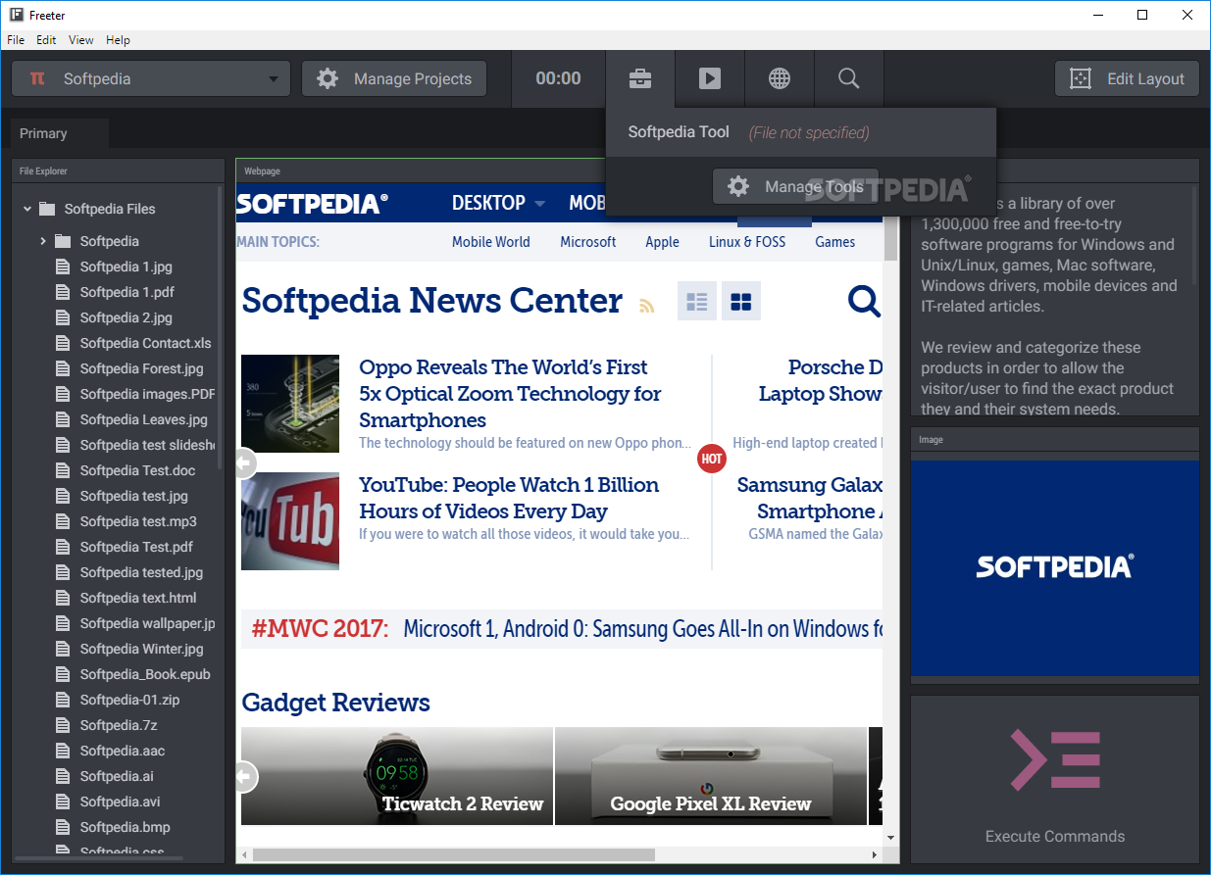
Task: Click file icon next to Softpedia Forest.jpg
Action: pos(63,368)
